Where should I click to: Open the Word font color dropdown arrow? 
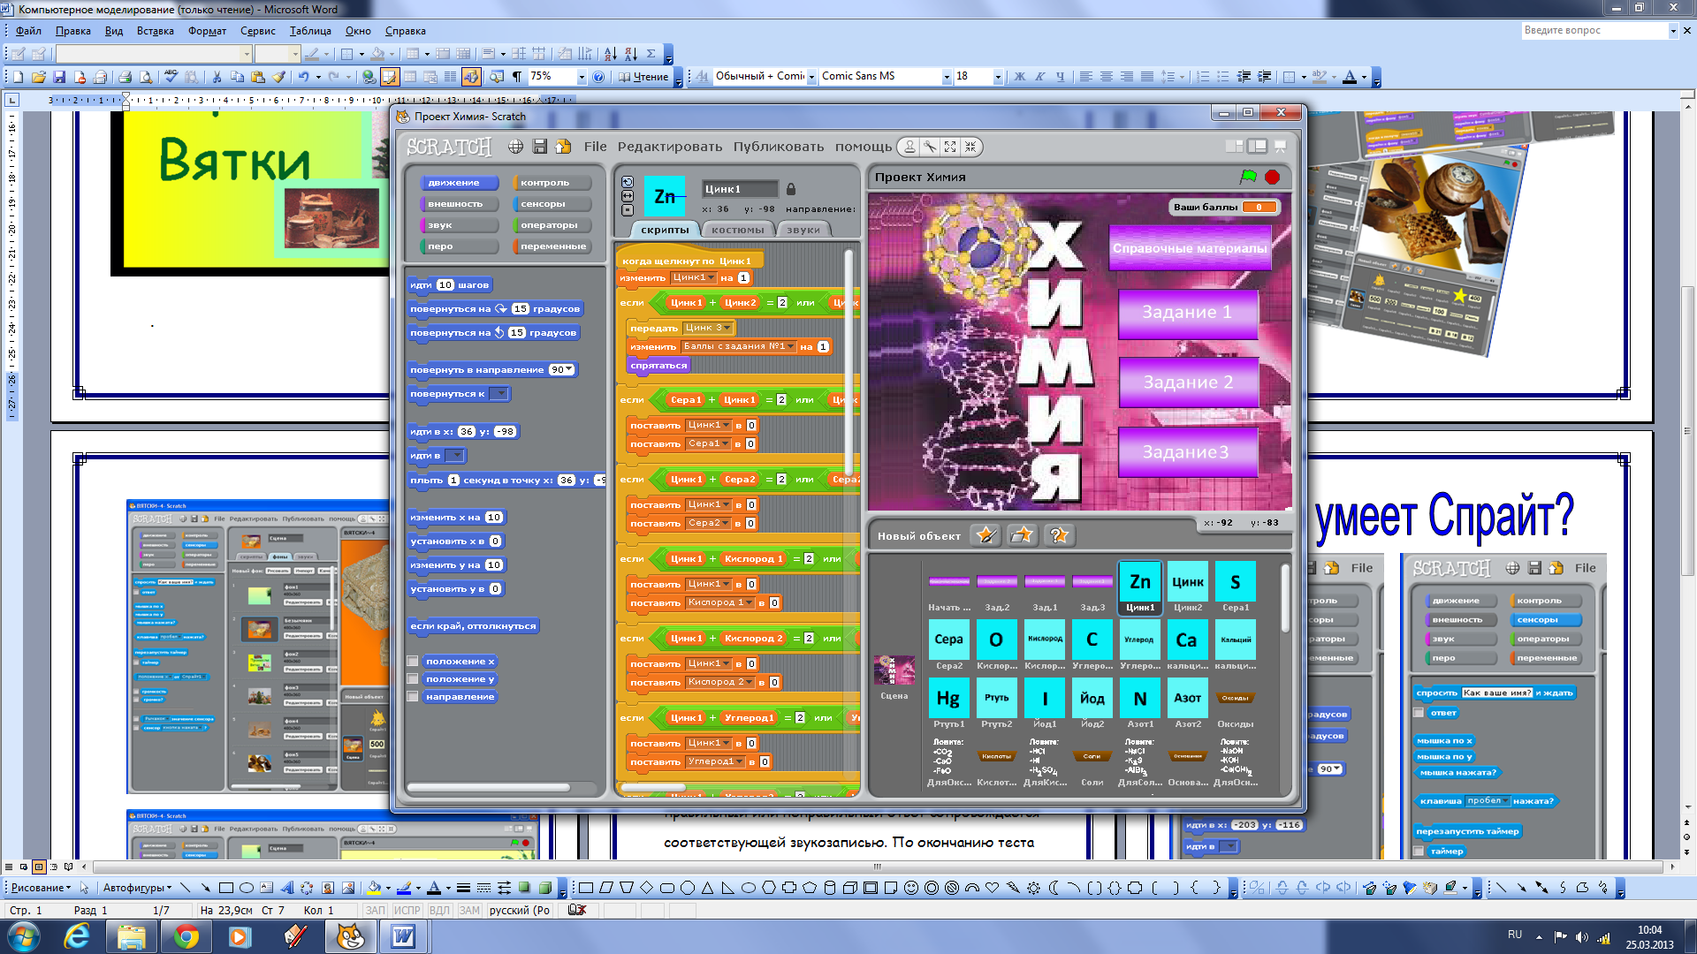pos(1364,77)
